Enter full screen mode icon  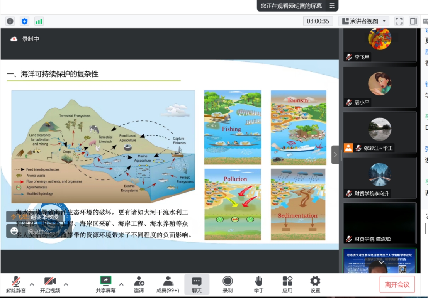399,21
